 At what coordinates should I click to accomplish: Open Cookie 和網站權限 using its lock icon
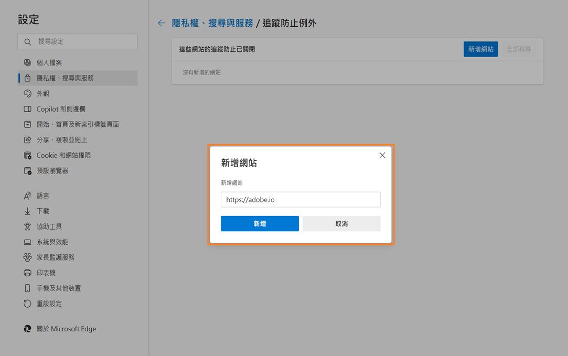[27, 155]
